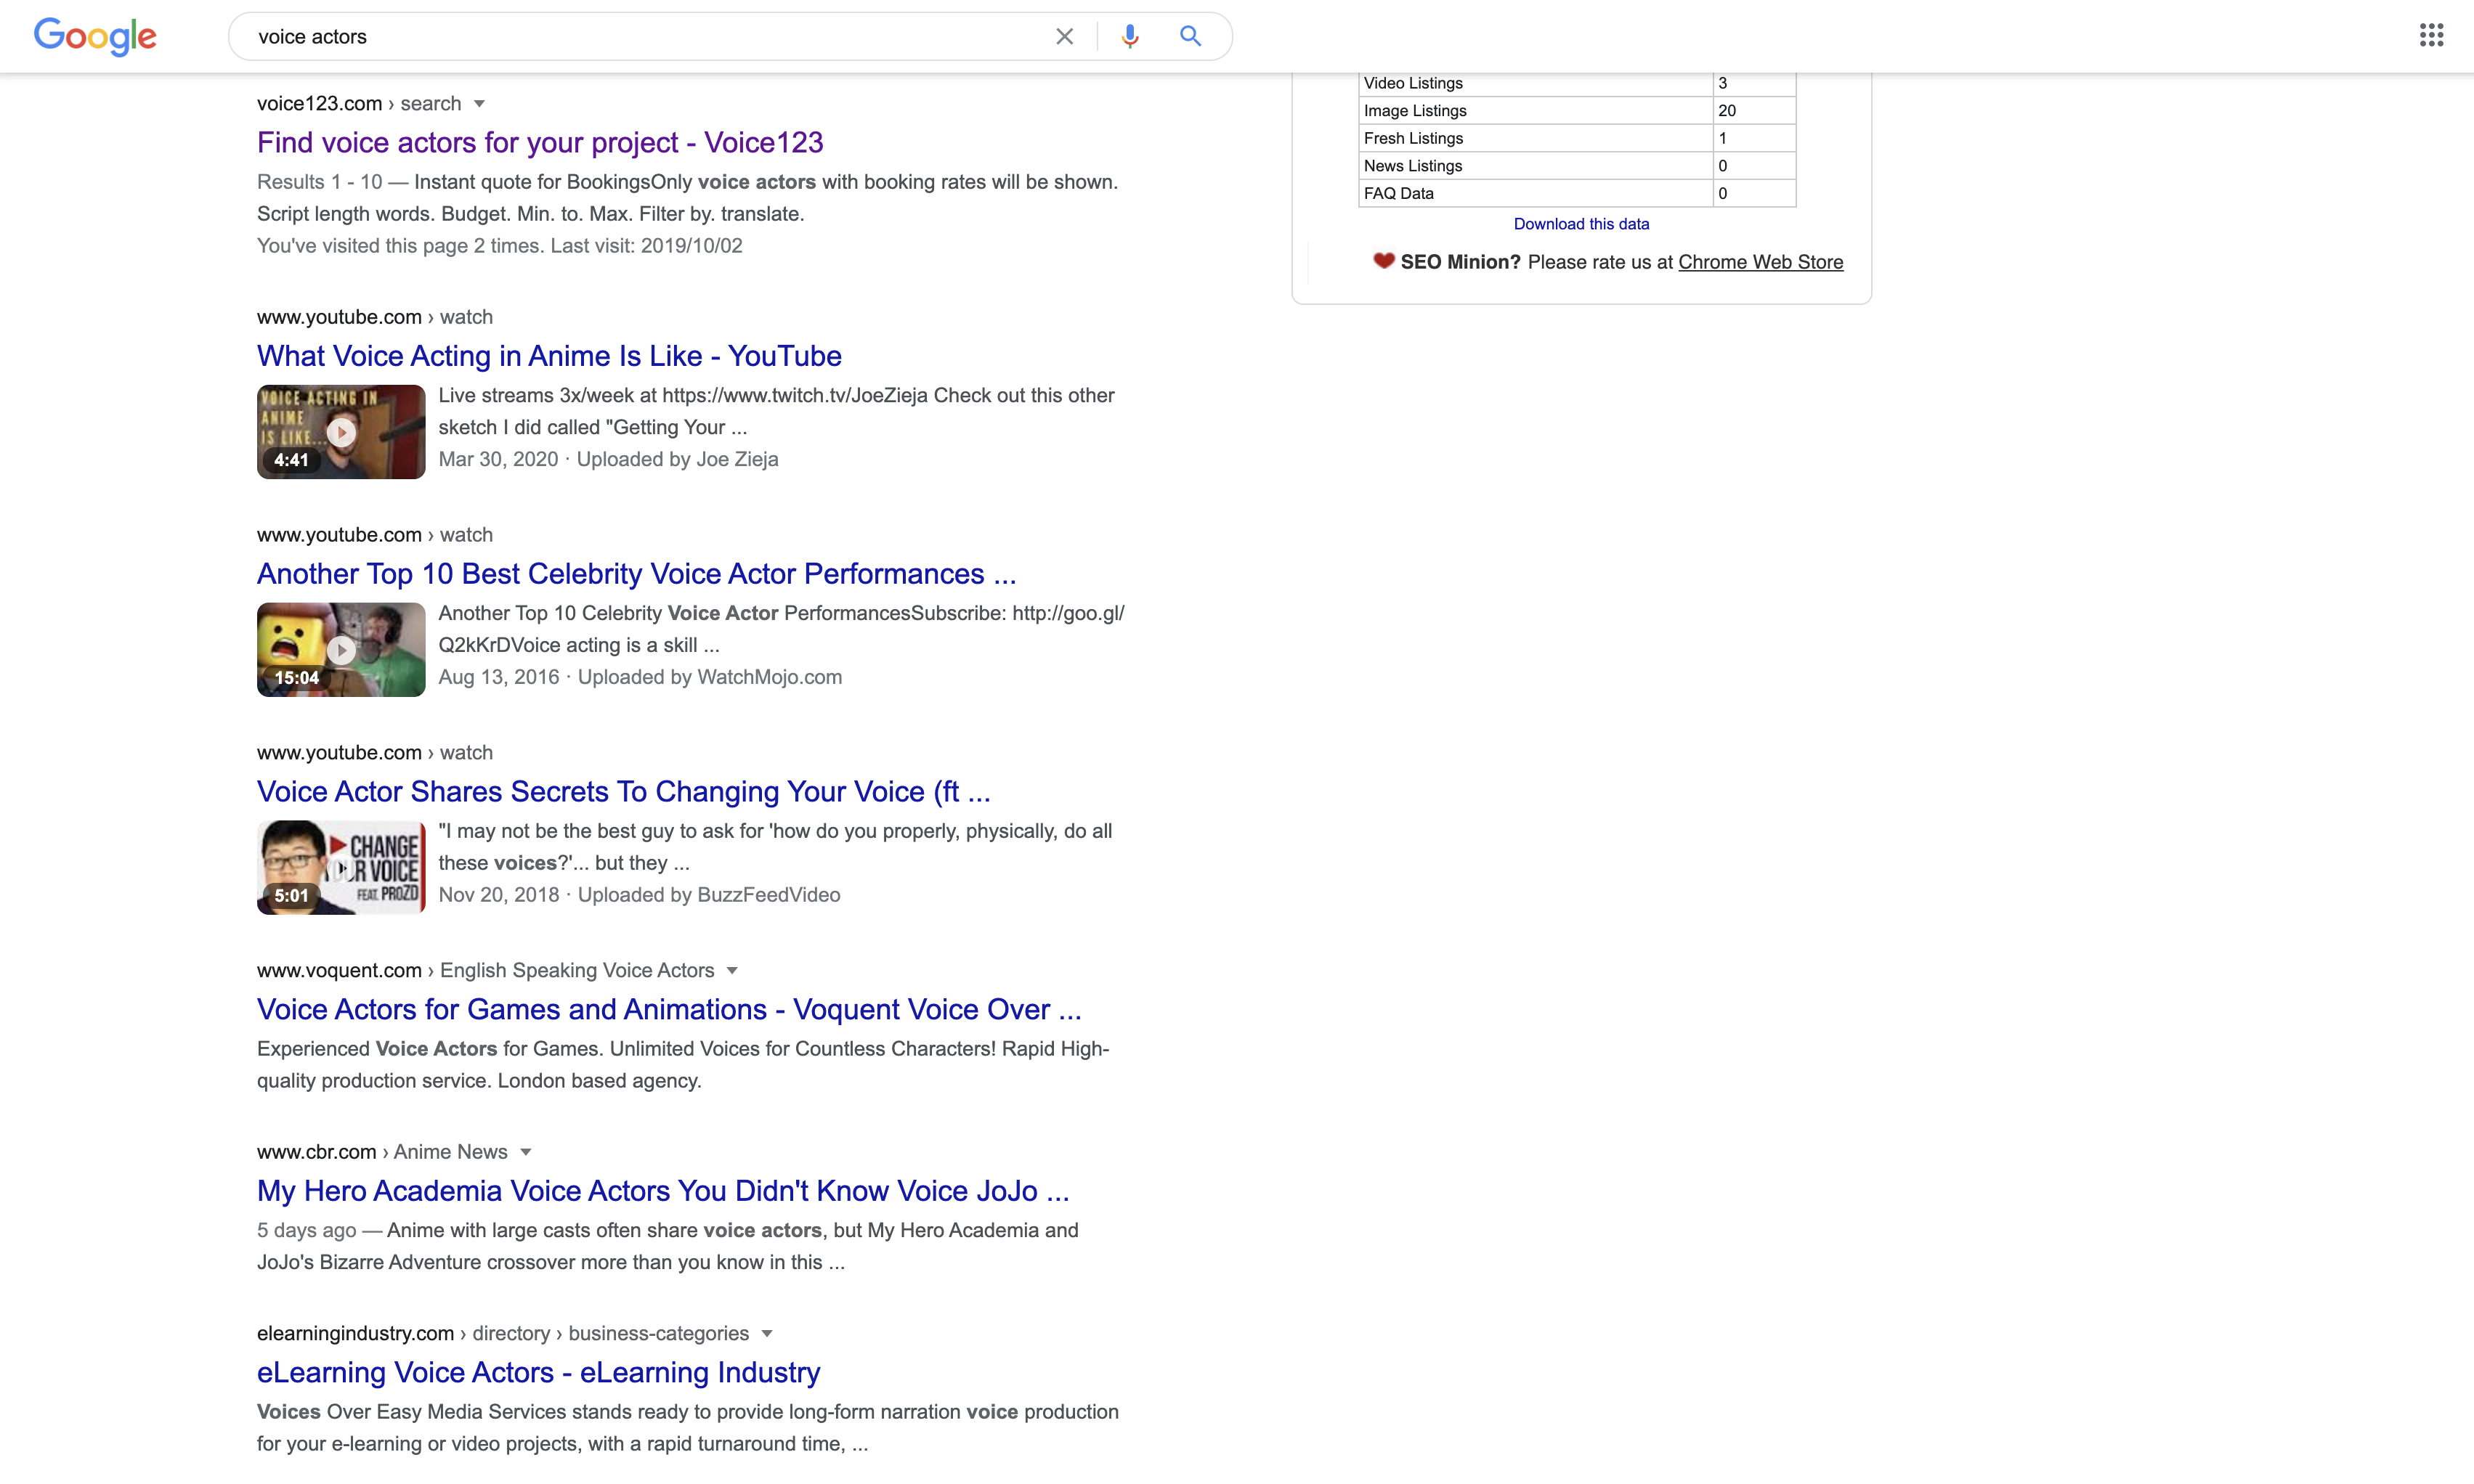Open dropdown arrow beside elearningindustry.com breadcrumb

[x=767, y=1334]
